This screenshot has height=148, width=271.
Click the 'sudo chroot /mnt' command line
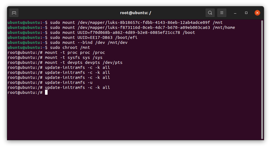pyautogui.click(x=49, y=47)
